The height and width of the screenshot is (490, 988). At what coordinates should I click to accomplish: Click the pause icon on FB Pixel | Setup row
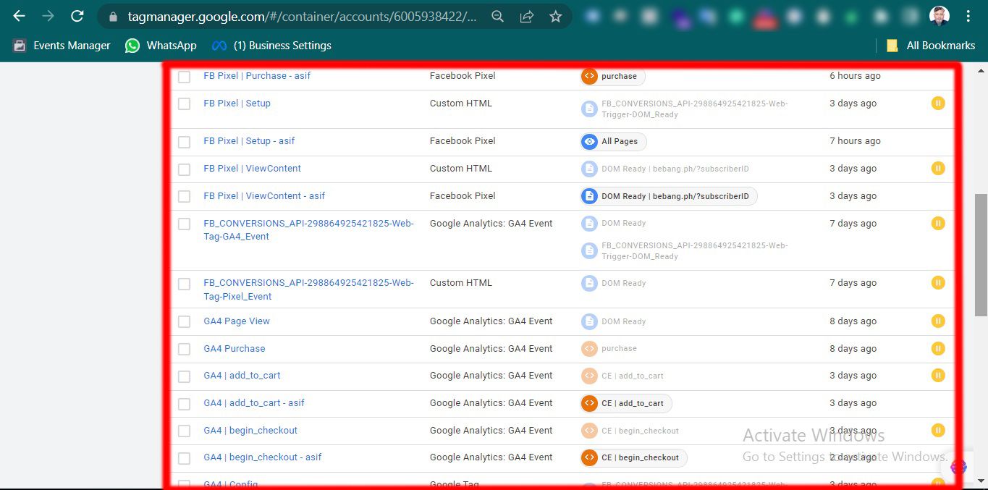tap(938, 104)
